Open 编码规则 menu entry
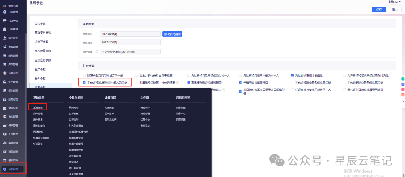The image size is (405, 177). tap(73, 108)
